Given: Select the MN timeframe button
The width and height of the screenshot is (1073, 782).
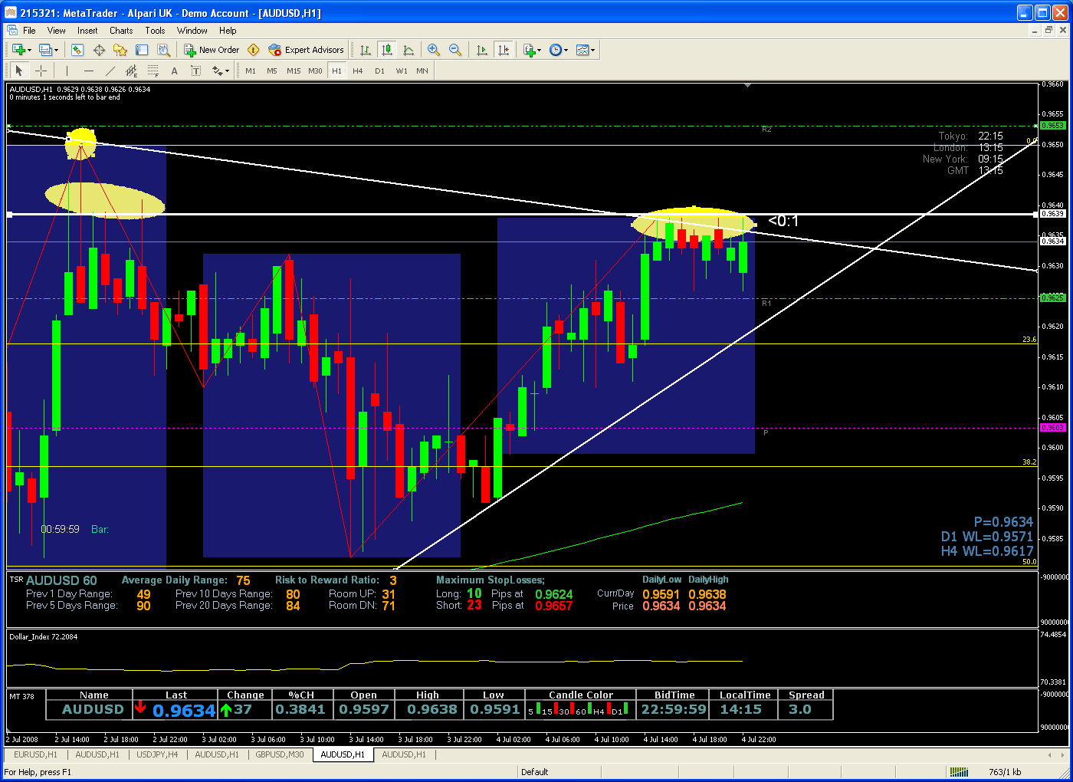Looking at the screenshot, I should [422, 71].
